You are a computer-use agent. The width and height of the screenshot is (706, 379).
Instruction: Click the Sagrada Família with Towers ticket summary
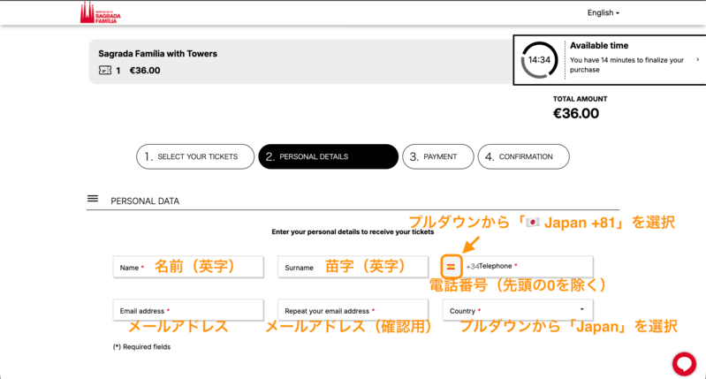157,54
